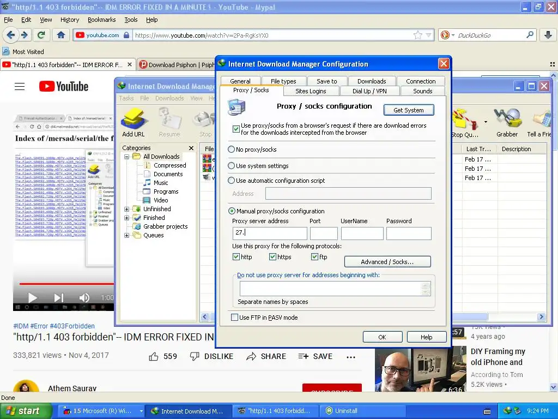This screenshot has width=558, height=419.
Task: Click the Athem Saurav channel avatar
Action: pos(26,386)
